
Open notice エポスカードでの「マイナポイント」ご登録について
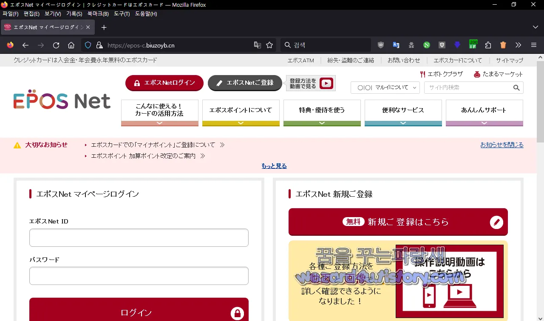coord(153,145)
